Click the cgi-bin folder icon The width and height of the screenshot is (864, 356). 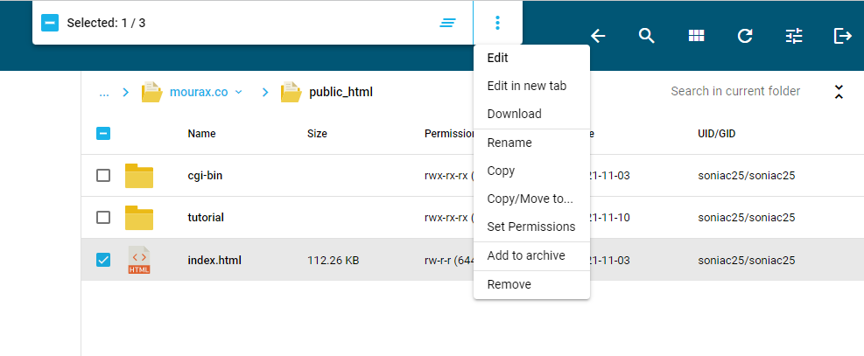tap(139, 176)
